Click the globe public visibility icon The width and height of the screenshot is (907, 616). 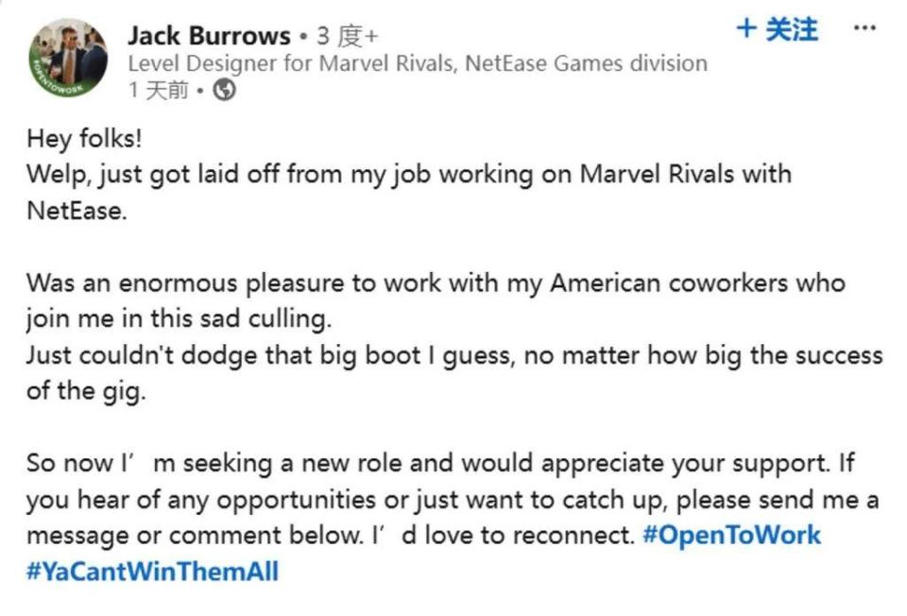tap(226, 91)
